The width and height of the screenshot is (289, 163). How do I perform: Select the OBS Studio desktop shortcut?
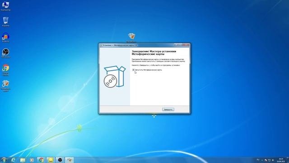5,53
